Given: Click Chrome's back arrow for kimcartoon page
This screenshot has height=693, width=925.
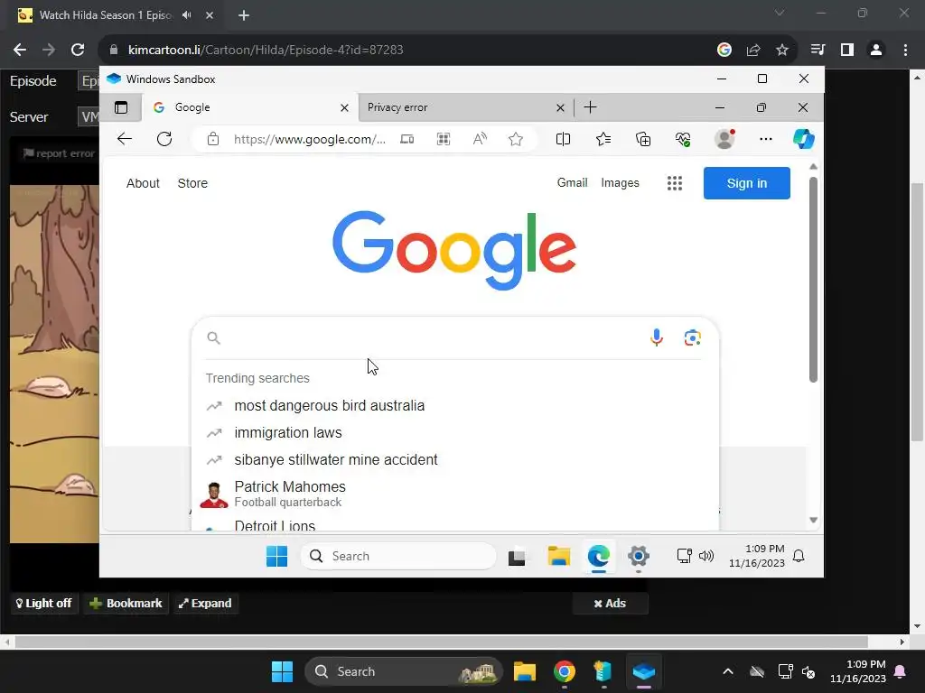Looking at the screenshot, I should click(x=20, y=51).
